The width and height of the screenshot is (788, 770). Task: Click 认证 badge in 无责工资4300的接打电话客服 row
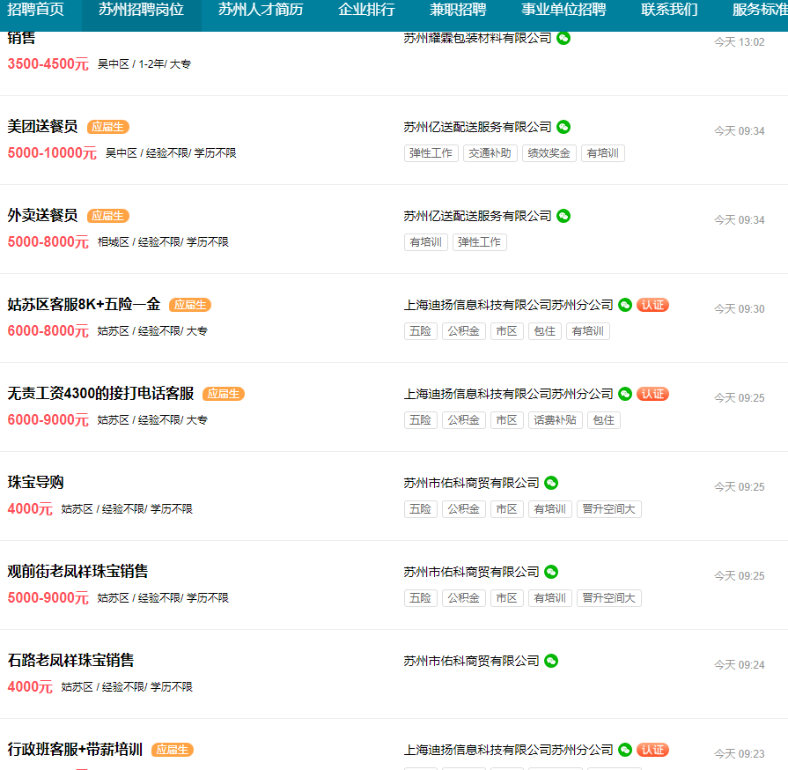tap(652, 394)
